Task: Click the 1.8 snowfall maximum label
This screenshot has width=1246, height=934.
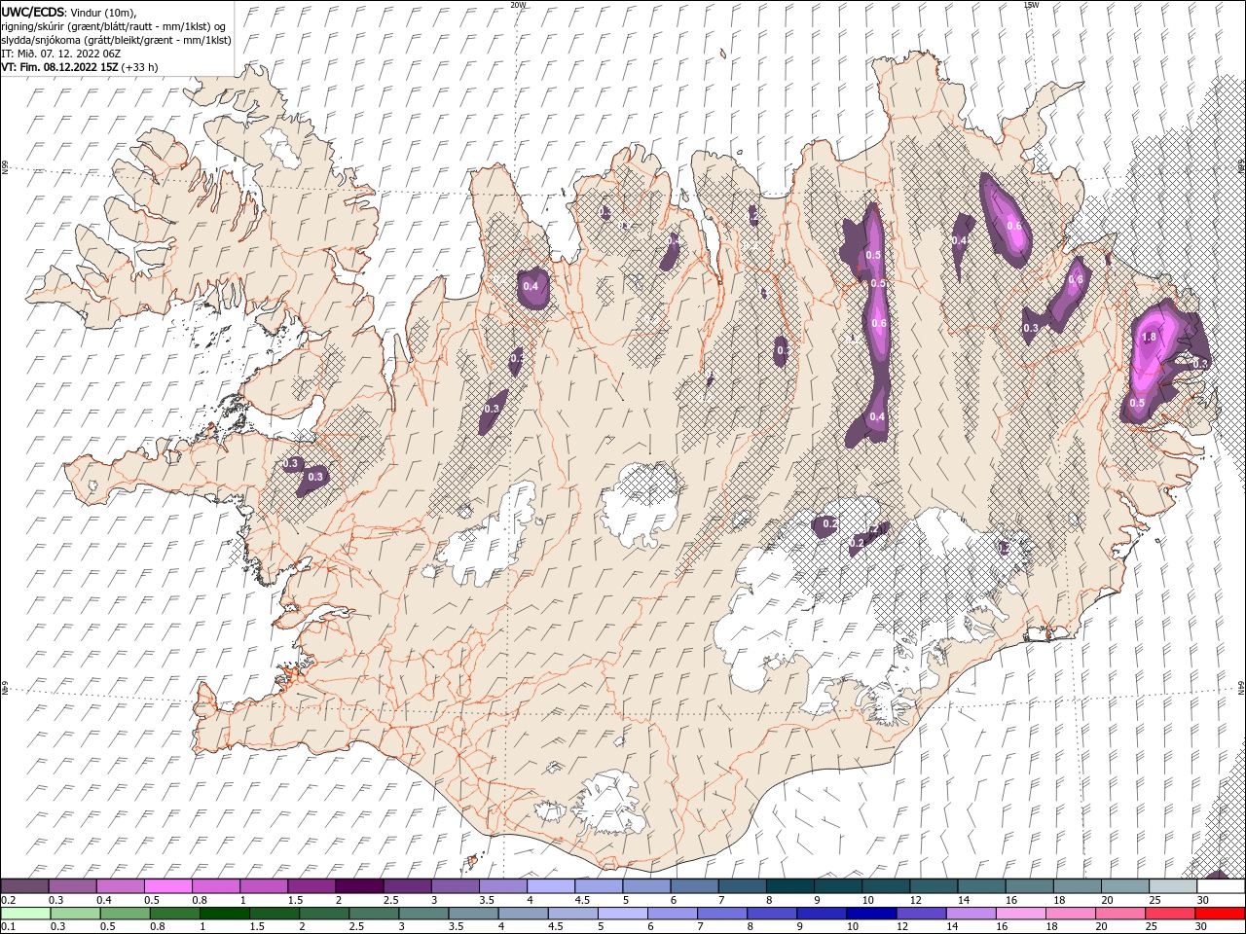Action: (x=1149, y=338)
